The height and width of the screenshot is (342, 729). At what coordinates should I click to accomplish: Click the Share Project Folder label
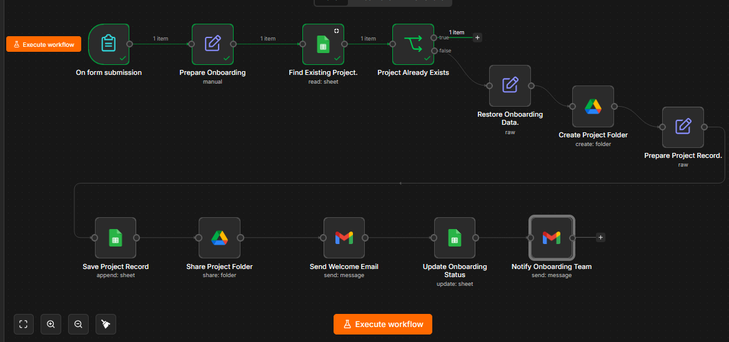(x=219, y=266)
